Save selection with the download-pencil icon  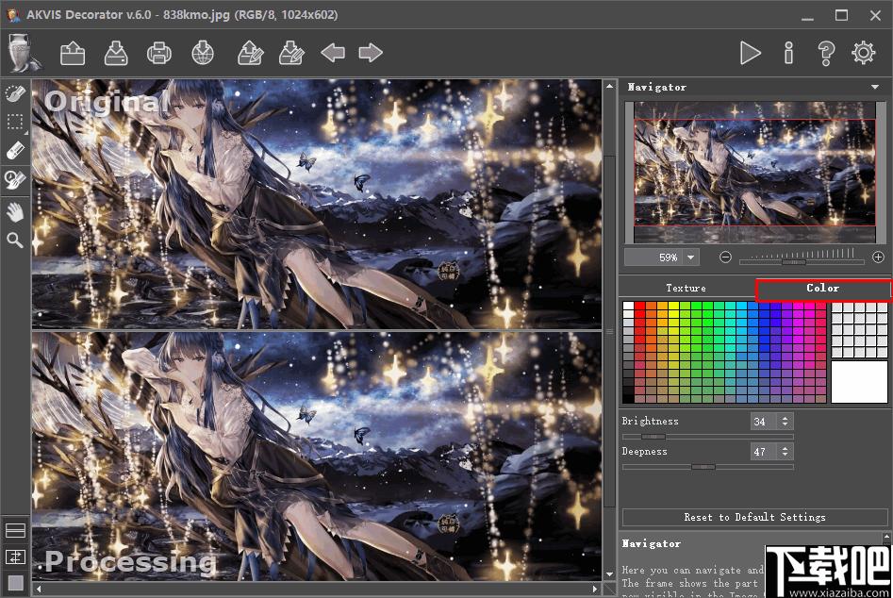(291, 53)
